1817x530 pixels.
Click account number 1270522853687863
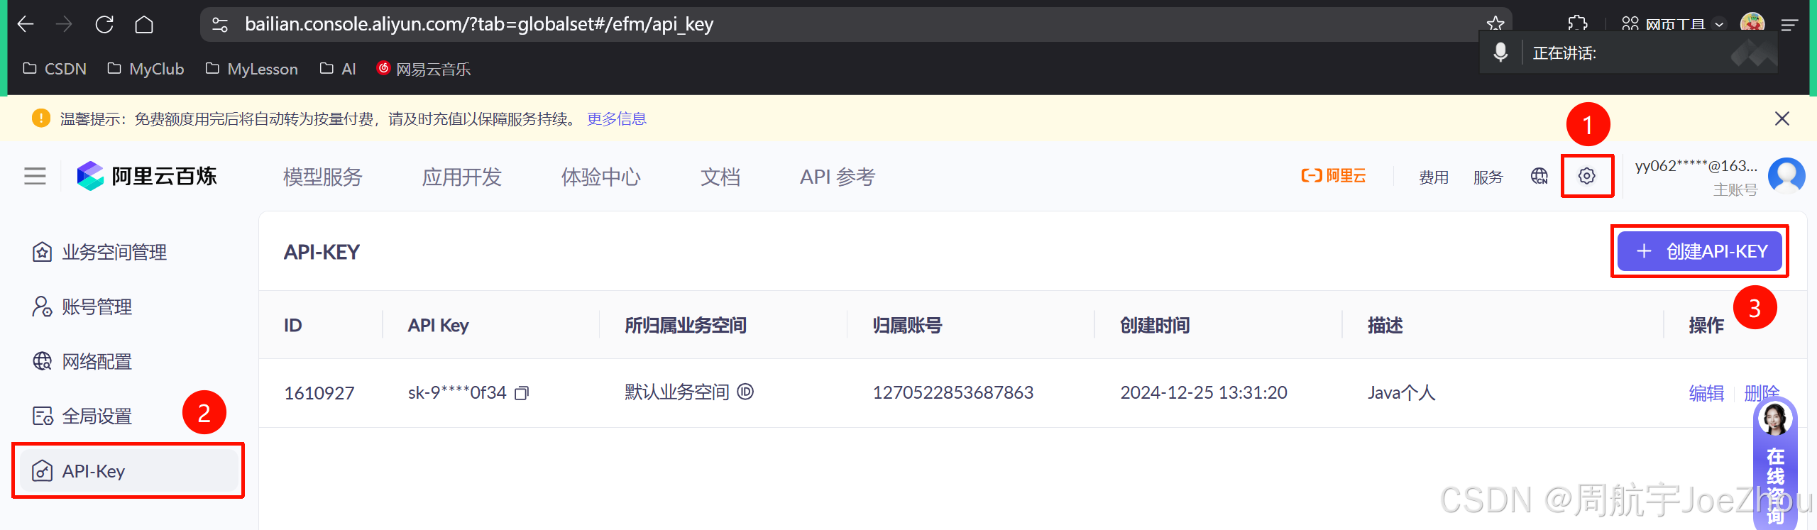tap(953, 392)
